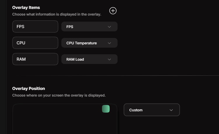
Task: Click the Overlay Position section heading
Action: pos(29,89)
